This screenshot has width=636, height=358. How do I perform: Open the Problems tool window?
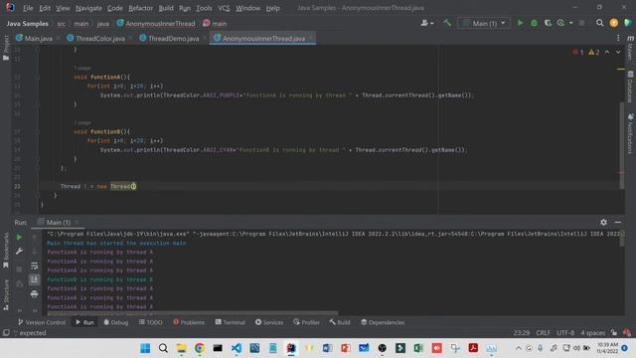click(189, 322)
